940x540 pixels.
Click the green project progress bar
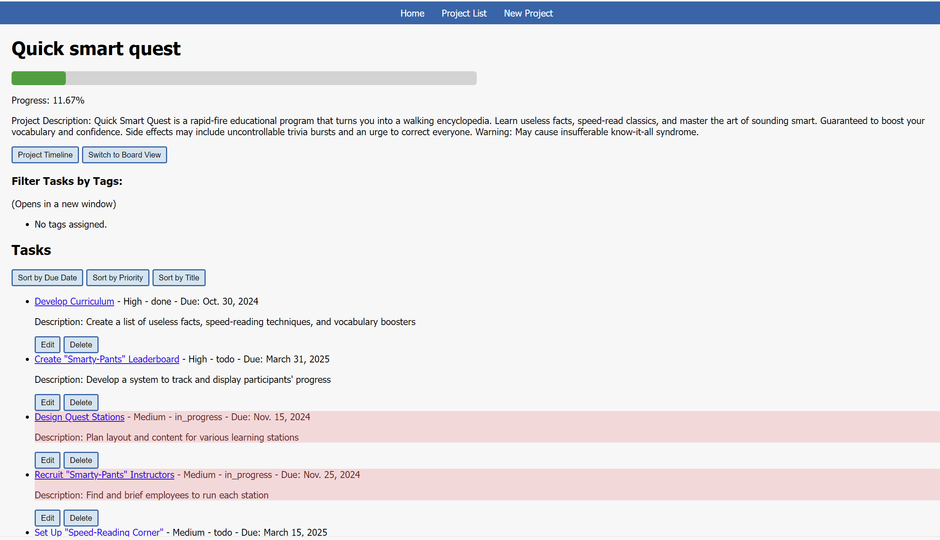(39, 78)
